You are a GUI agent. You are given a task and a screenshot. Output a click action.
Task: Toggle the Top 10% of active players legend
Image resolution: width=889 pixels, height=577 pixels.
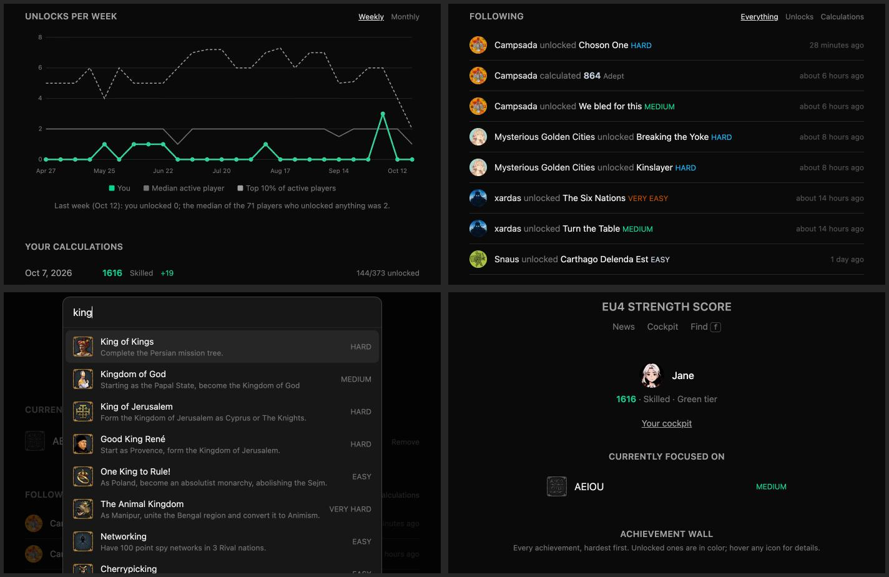pos(287,188)
